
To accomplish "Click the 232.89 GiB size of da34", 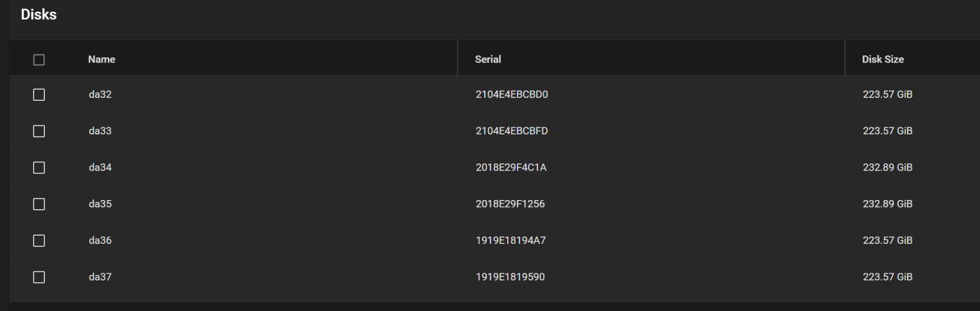I will click(887, 168).
